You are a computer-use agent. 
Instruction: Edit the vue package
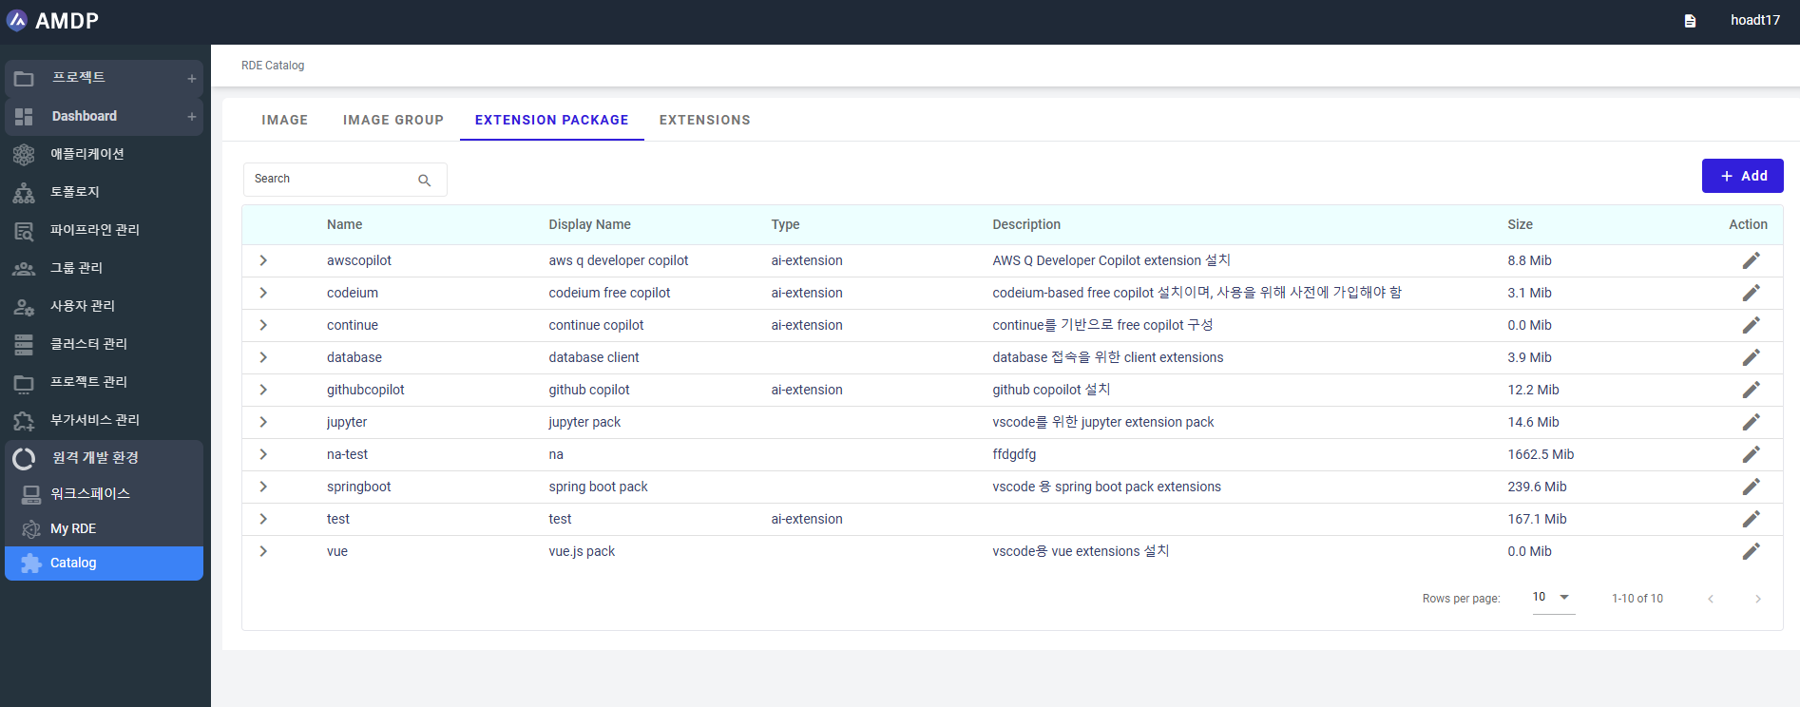1751,551
